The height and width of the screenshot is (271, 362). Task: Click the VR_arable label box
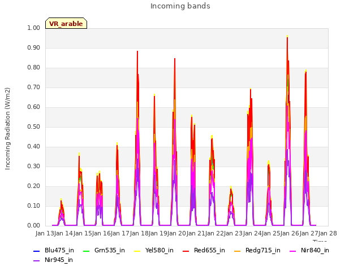(x=66, y=23)
